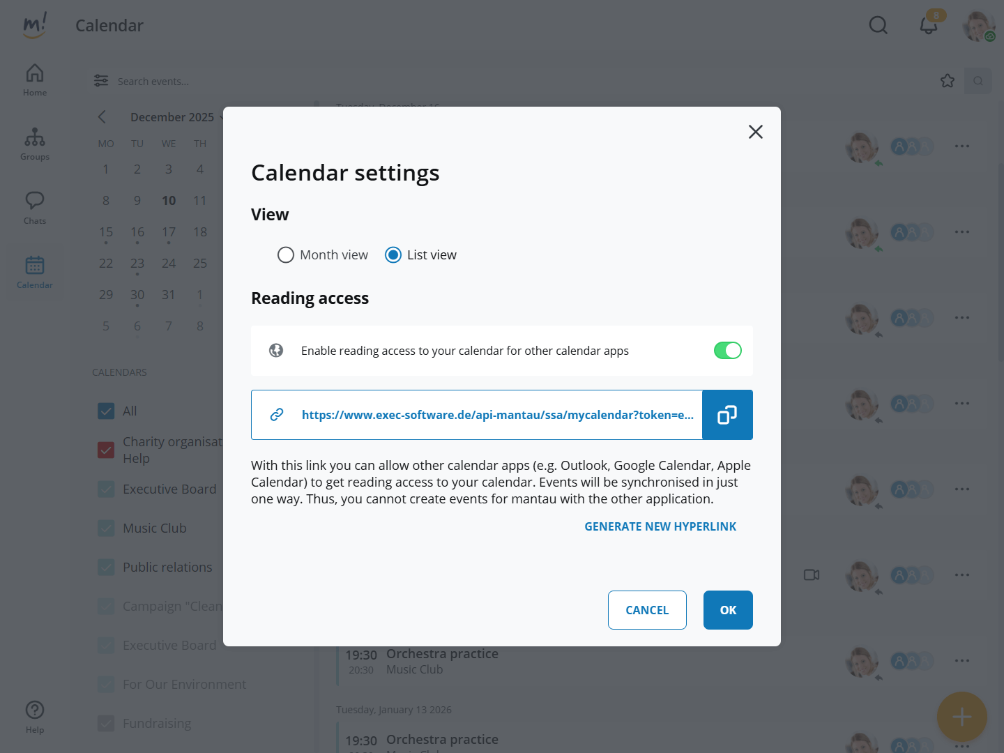1004x753 pixels.
Task: Click the copy hyperlink icon button
Action: click(727, 415)
